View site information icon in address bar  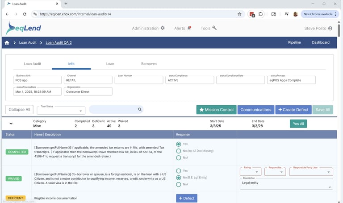tap(35, 14)
